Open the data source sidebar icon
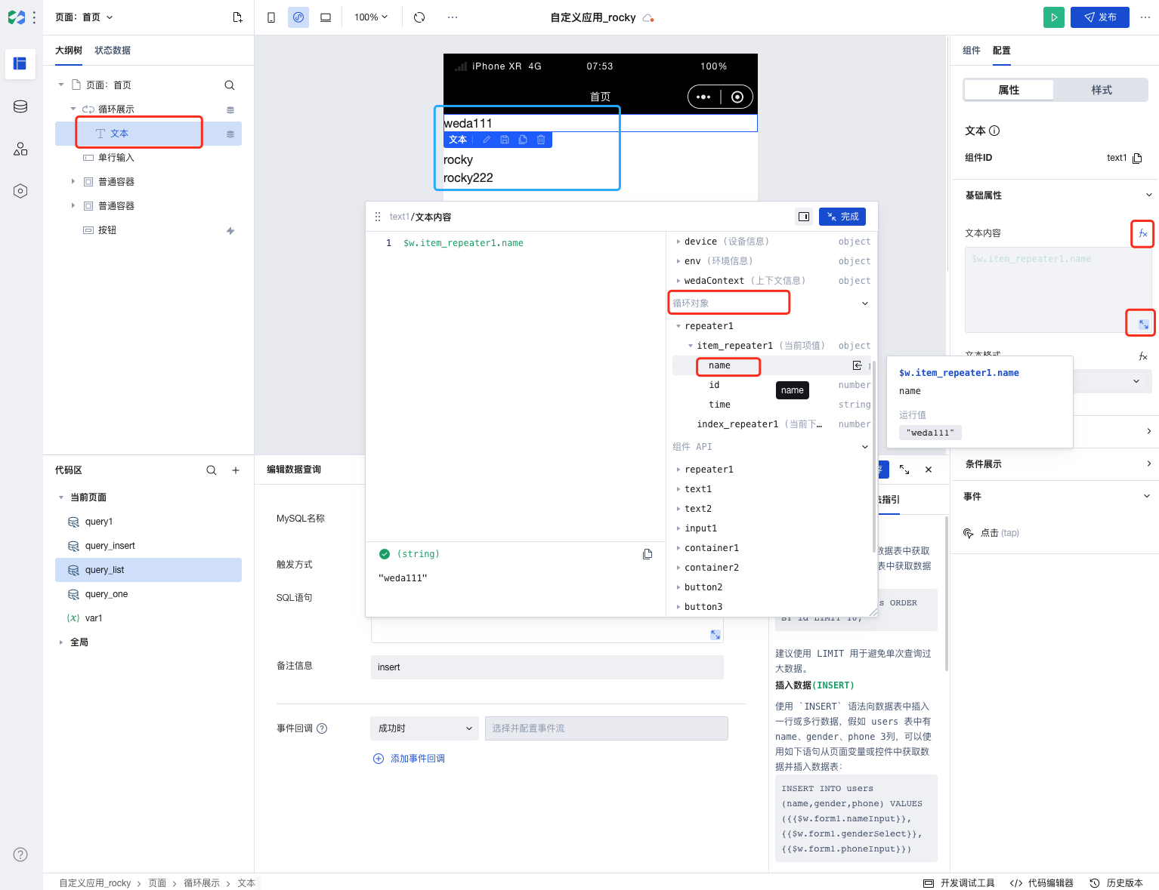Screen dimensions: 1159x890 coord(20,106)
